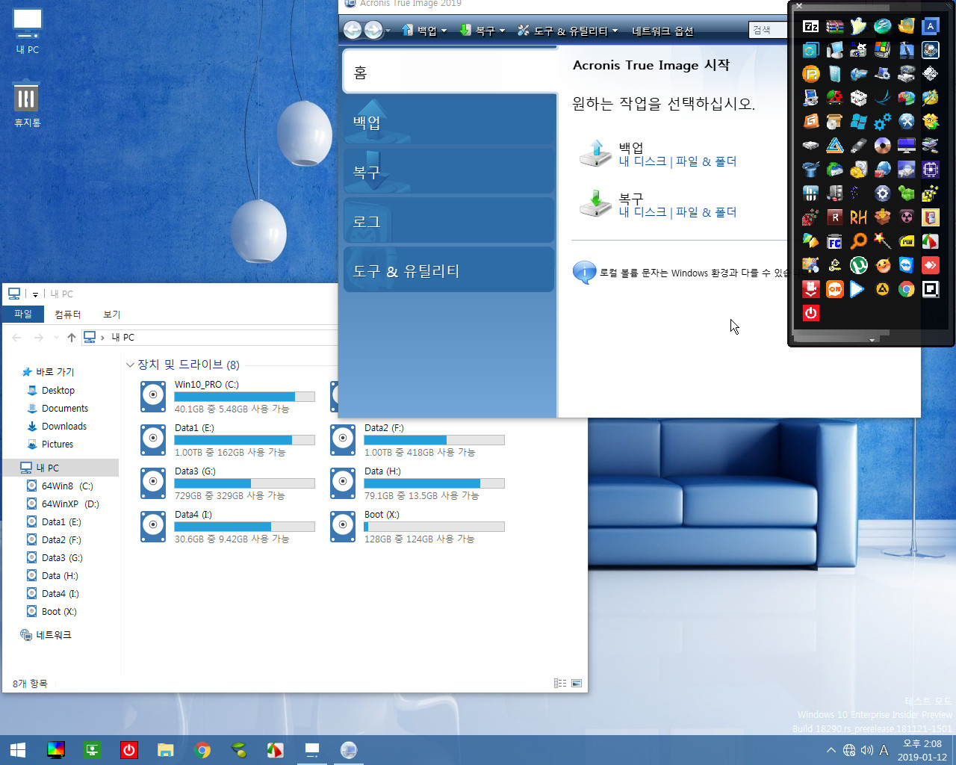Image resolution: width=956 pixels, height=765 pixels.
Task: Click 파일 & 폴더 link under 복구
Action: coord(706,212)
